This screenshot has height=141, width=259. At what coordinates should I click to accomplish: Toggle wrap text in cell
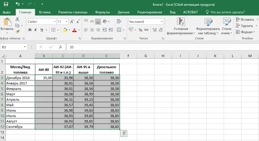(119, 21)
